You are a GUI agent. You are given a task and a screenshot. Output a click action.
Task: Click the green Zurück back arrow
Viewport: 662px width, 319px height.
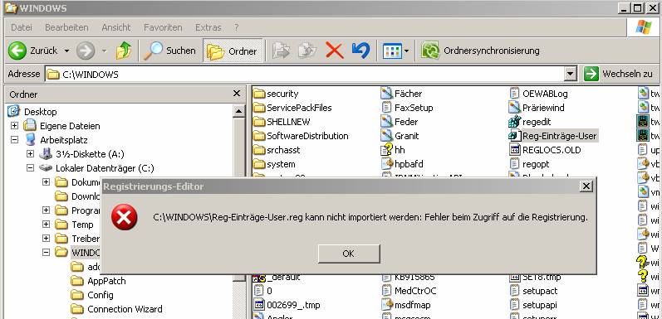pyautogui.click(x=17, y=51)
